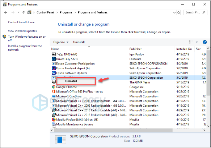211x148 pixels.
Task: Click the Visual C++ 2008 x86 icon
Action: click(54, 106)
